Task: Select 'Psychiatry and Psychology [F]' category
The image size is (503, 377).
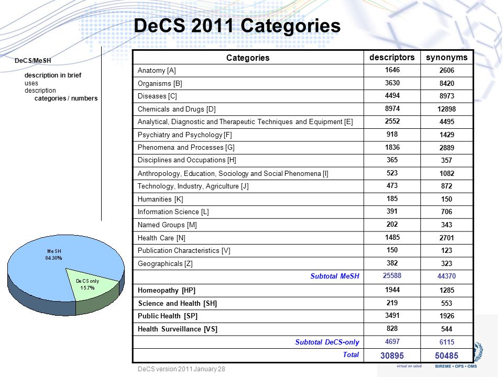Action: tap(185, 135)
